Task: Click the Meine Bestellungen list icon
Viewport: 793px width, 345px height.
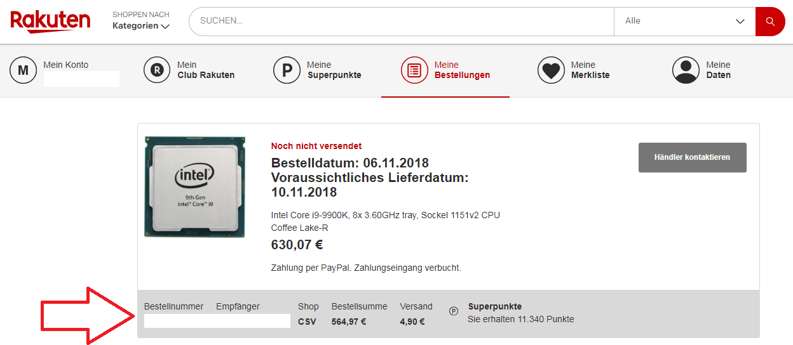Action: [x=414, y=70]
